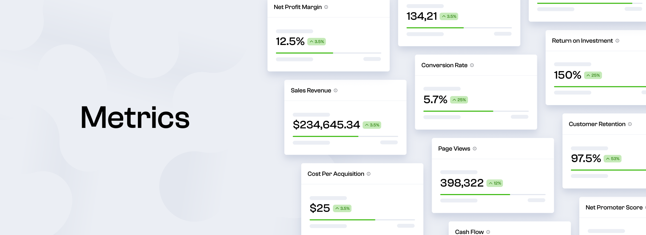Click the Net Profit Margin progress bar
The height and width of the screenshot is (235, 646).
pyautogui.click(x=328, y=53)
